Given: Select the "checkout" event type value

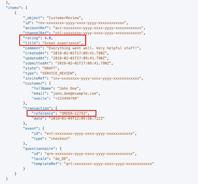Looking at the screenshot, I should tap(59, 139).
